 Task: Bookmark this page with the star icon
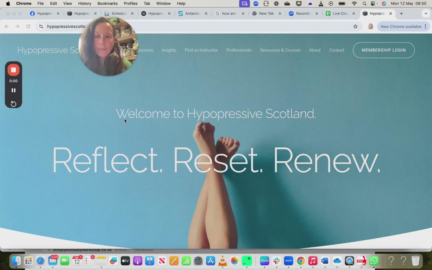click(x=355, y=27)
